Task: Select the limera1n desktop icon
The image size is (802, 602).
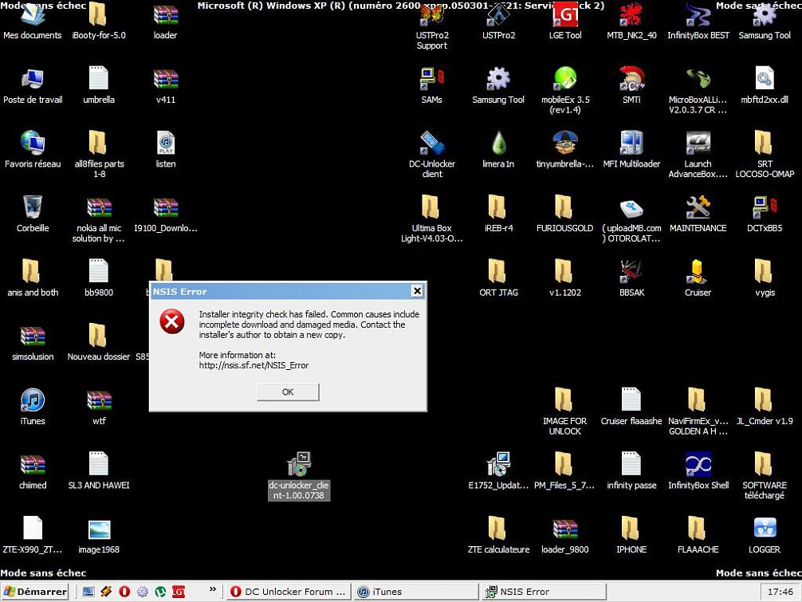Action: 498,144
